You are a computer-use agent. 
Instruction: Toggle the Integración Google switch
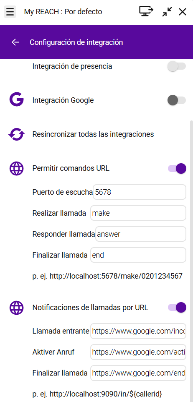pos(176,100)
